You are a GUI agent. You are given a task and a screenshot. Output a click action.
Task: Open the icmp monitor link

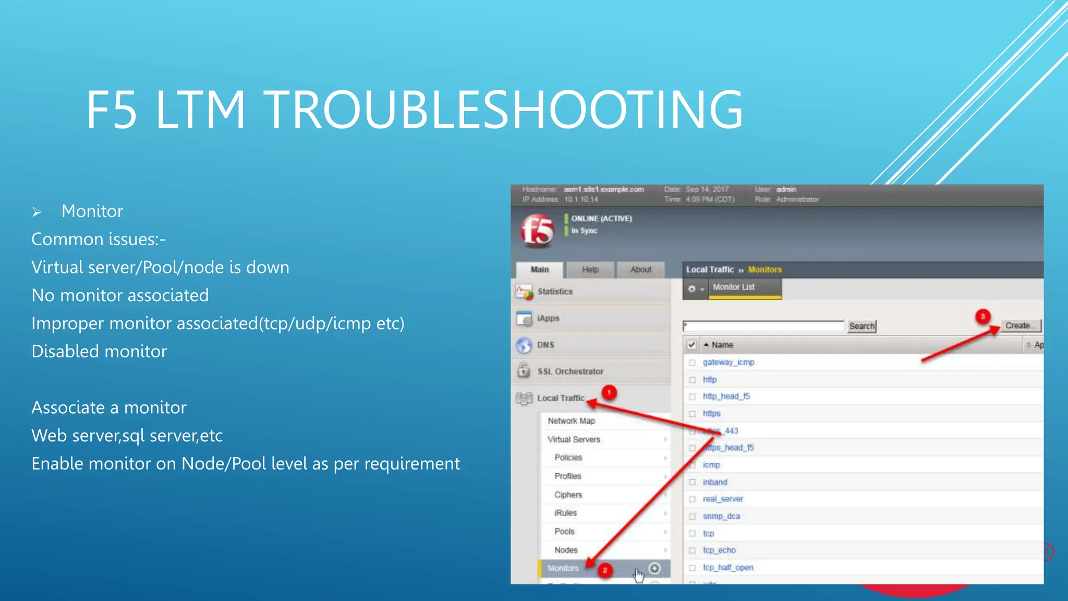click(x=711, y=464)
